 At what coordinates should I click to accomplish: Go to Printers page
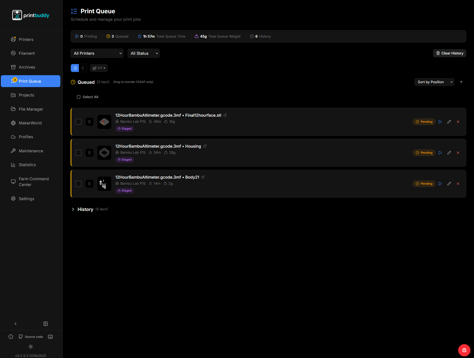30,40
